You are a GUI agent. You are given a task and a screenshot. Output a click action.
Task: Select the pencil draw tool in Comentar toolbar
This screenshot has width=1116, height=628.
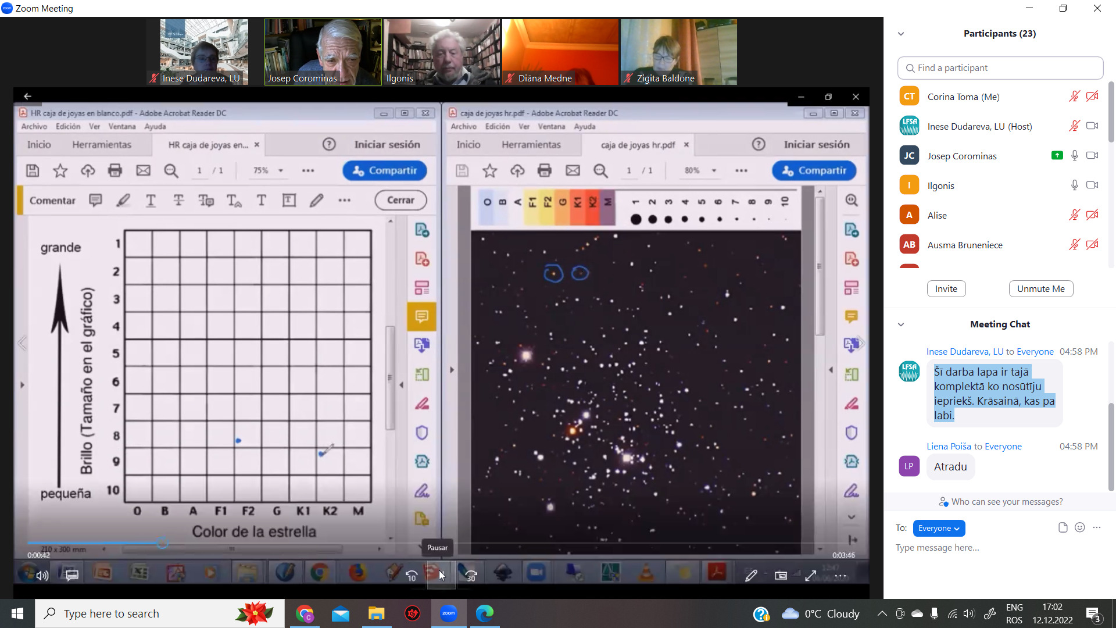coord(316,200)
